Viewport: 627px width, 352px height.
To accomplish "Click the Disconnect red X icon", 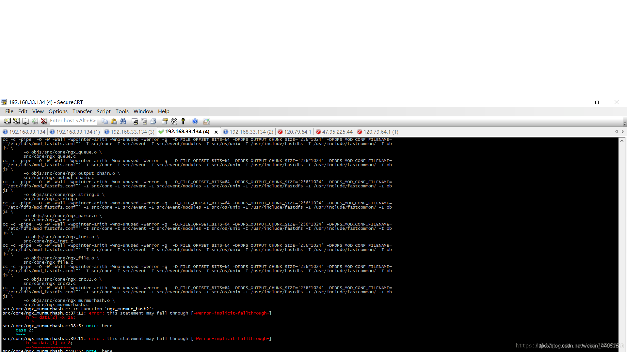I will (44, 121).
